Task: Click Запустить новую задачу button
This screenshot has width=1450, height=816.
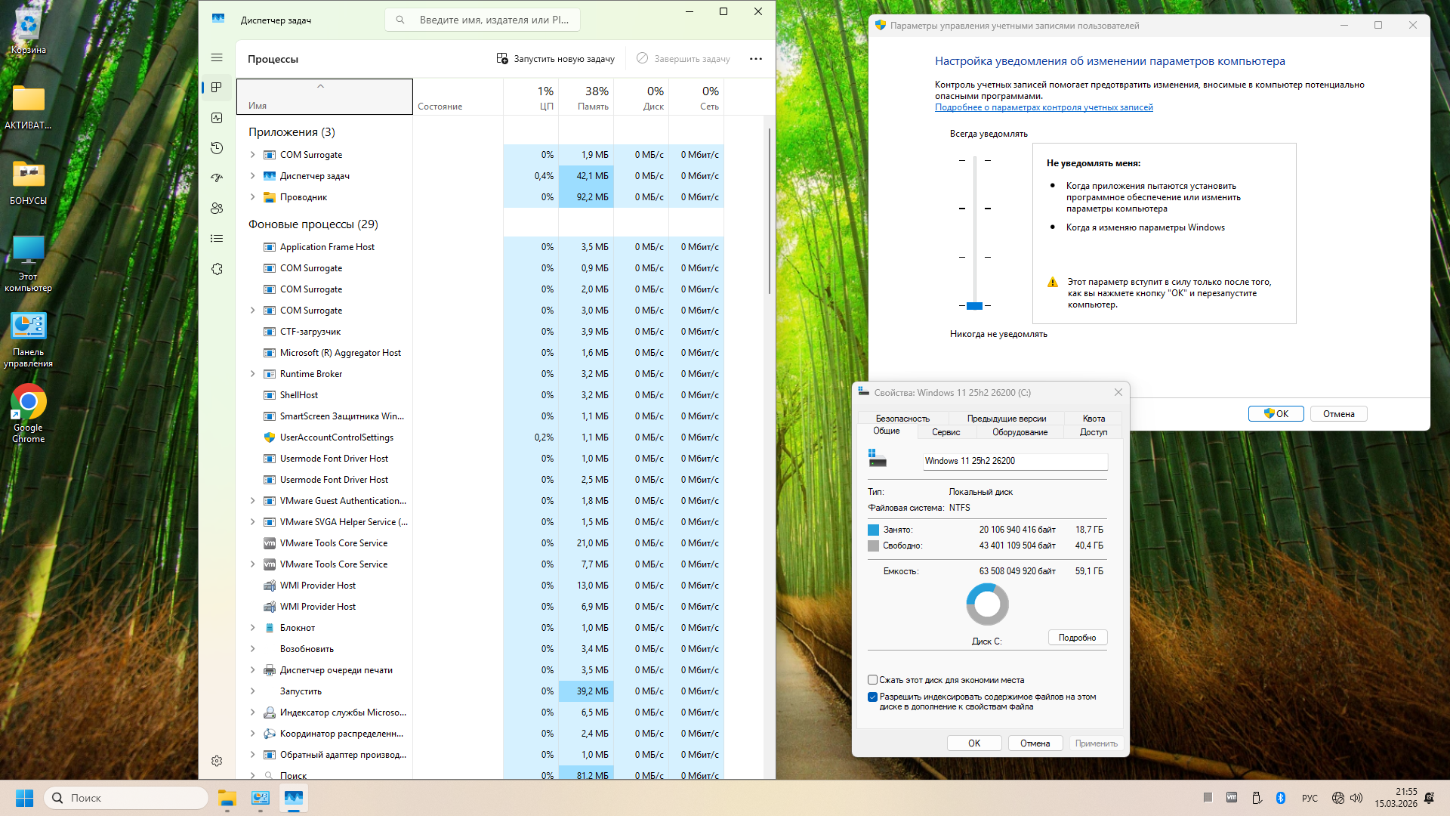Action: click(x=556, y=59)
